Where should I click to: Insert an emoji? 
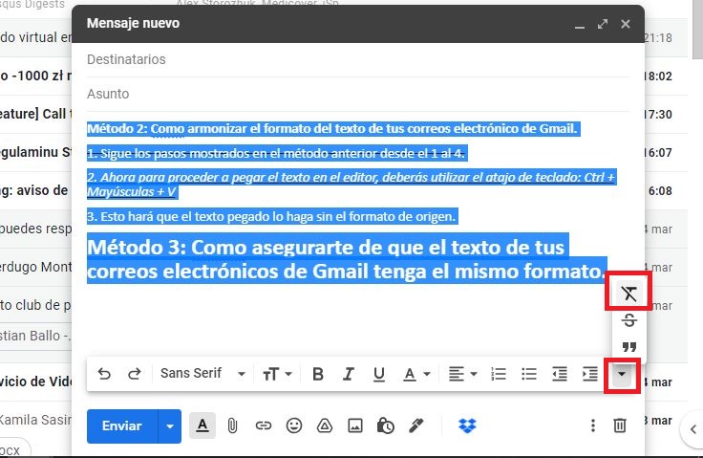tap(293, 425)
